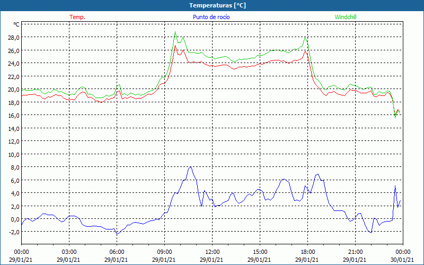Viewport: 424px width, 265px height.
Task: Click the green windchill peak near 09:40
Action: click(175, 32)
